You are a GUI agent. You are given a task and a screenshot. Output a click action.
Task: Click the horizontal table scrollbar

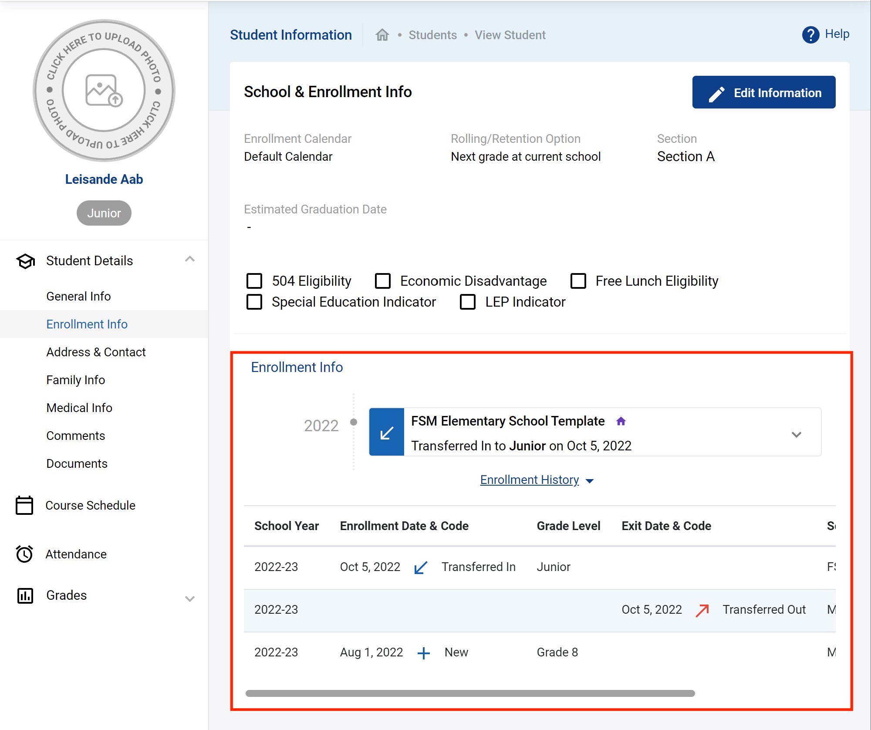pyautogui.click(x=470, y=693)
